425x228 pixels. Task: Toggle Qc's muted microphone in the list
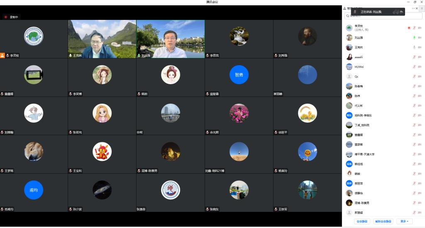pos(414,77)
